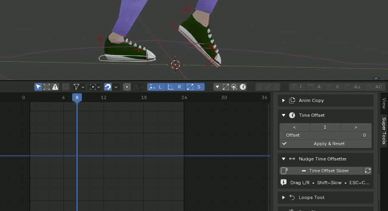This screenshot has width=388, height=211.
Task: Click the < decrease offset button
Action: click(x=295, y=127)
